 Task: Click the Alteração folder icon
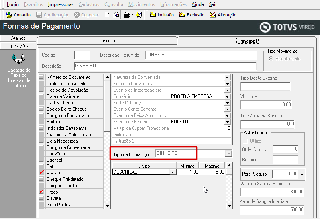tap(213, 15)
